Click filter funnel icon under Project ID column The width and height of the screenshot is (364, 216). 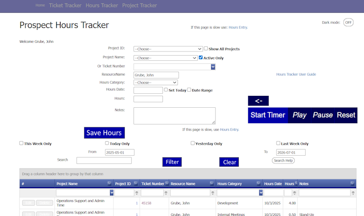tap(136, 193)
